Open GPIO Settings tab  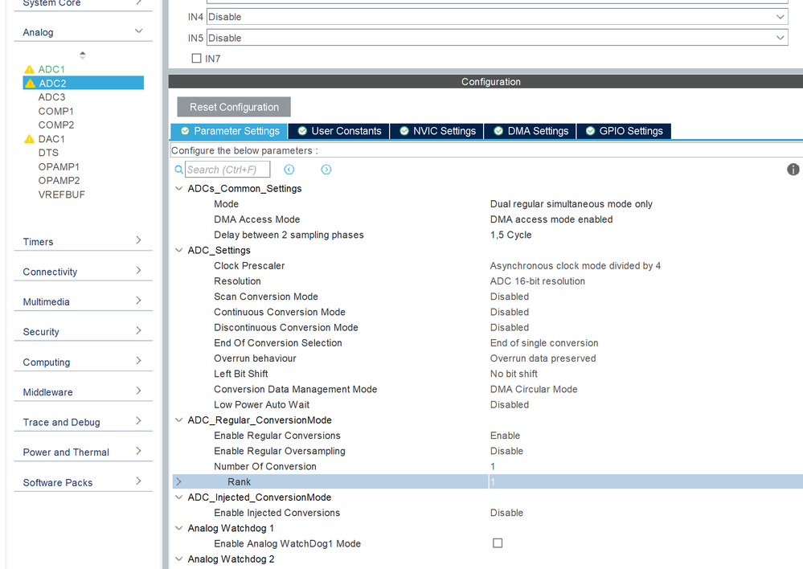click(x=624, y=131)
